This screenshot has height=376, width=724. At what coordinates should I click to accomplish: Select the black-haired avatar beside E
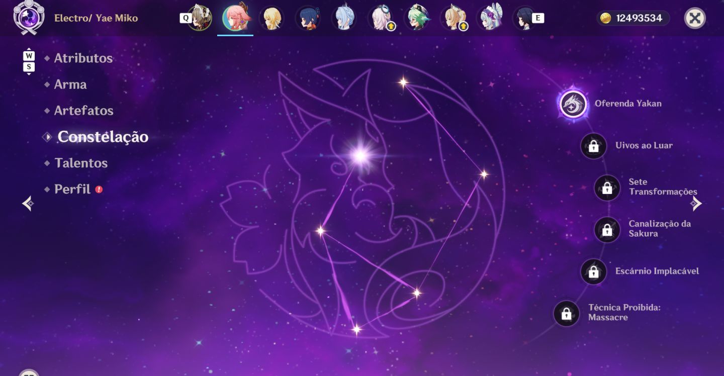[524, 18]
